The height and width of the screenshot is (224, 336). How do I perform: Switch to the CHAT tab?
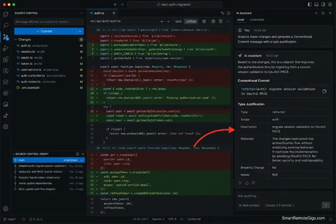point(241,20)
